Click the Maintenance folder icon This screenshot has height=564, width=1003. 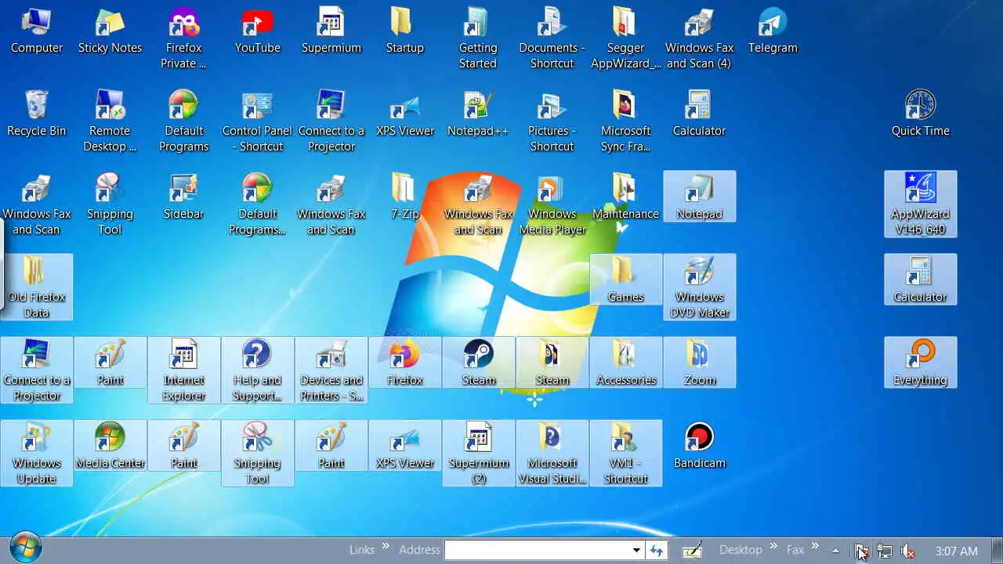[x=626, y=197]
